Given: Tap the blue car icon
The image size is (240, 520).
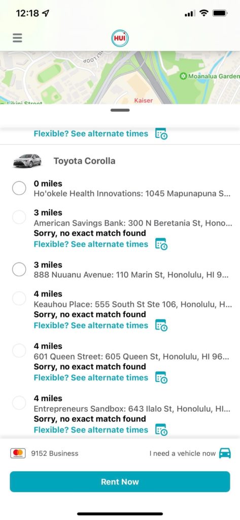Looking at the screenshot, I should 225,453.
